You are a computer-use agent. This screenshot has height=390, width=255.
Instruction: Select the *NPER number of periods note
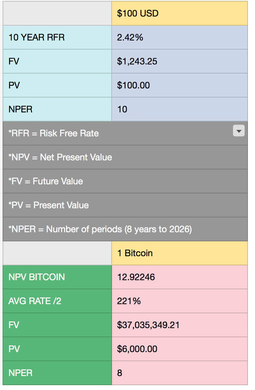[125, 229]
